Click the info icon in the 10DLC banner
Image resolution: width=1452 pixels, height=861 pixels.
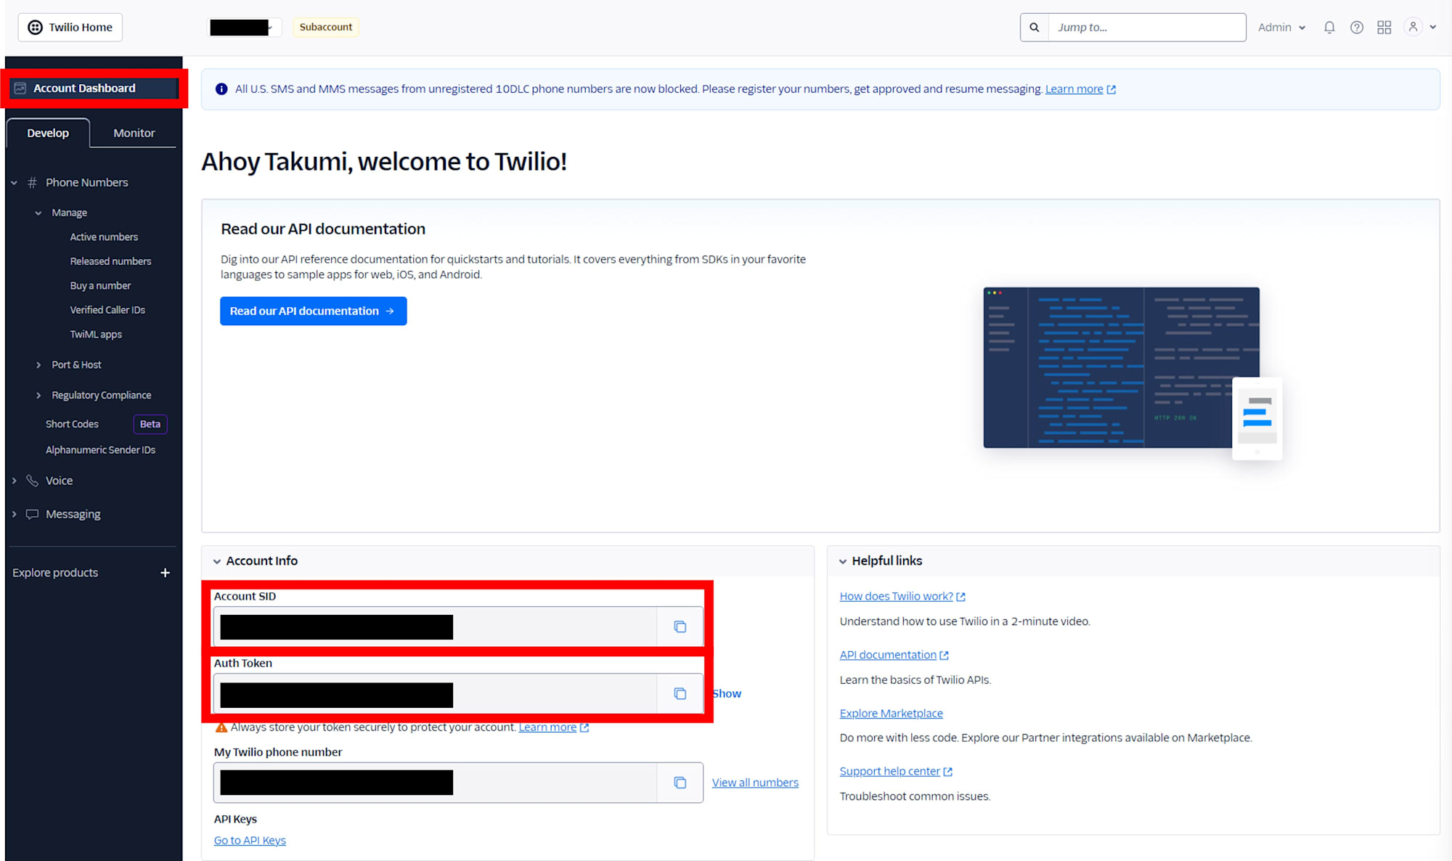coord(221,89)
